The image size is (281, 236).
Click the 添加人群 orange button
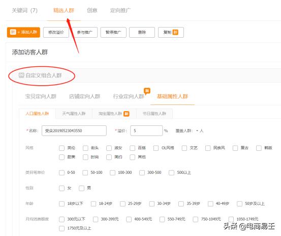23,32
